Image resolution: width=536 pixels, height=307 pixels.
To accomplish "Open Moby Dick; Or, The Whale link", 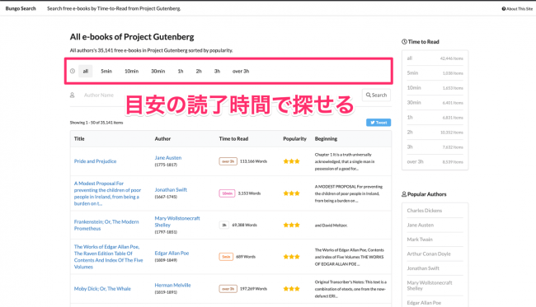I will coord(102,289).
